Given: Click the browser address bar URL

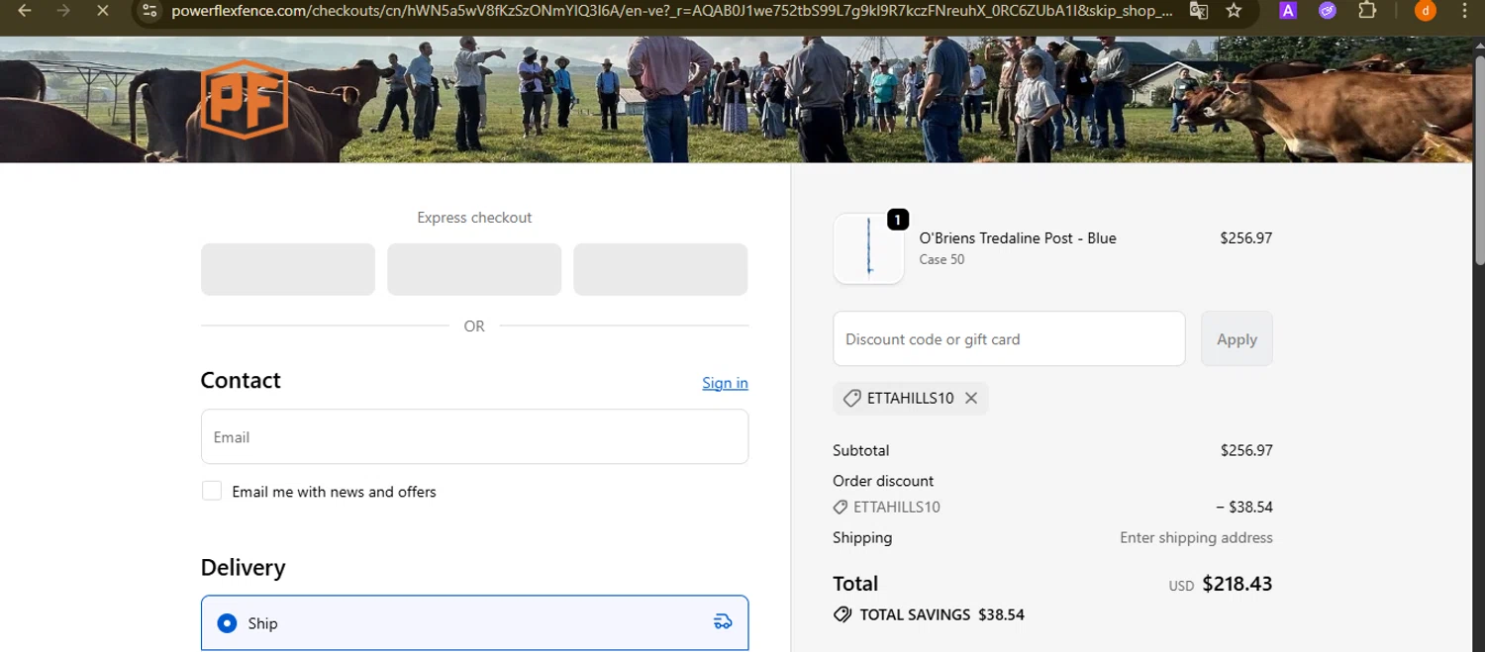Looking at the screenshot, I should [x=671, y=11].
